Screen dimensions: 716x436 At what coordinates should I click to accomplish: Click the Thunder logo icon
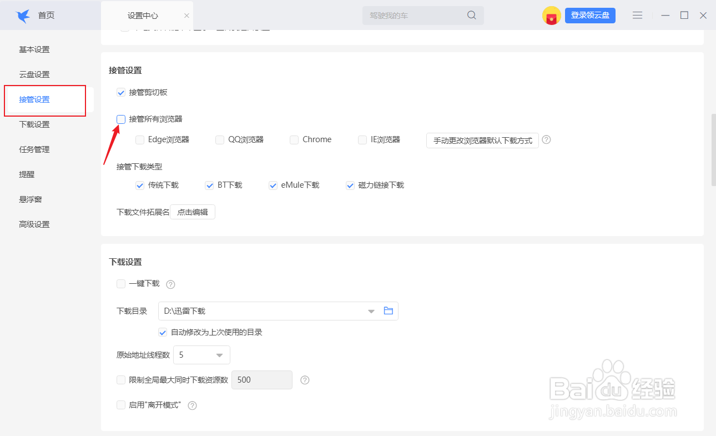pos(23,15)
